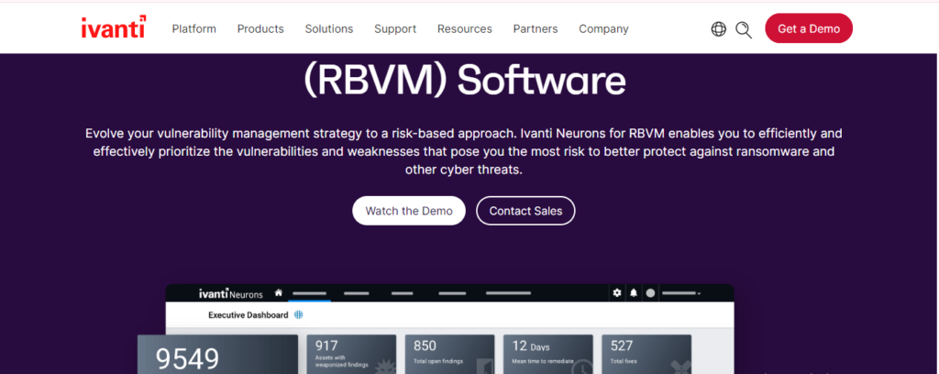Open the Resources menu
939x374 pixels.
(x=465, y=28)
